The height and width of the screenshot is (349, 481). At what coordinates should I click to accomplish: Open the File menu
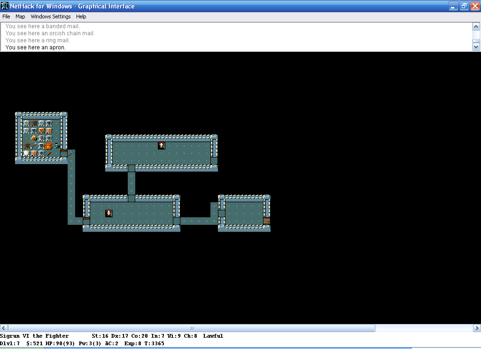tap(6, 16)
